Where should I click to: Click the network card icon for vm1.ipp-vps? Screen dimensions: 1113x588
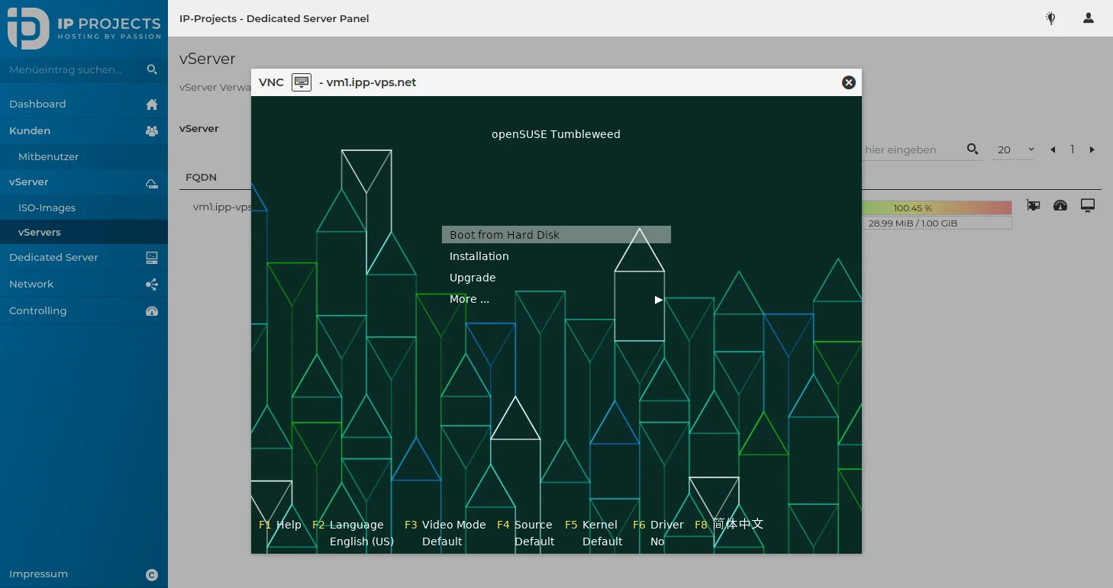click(1033, 205)
